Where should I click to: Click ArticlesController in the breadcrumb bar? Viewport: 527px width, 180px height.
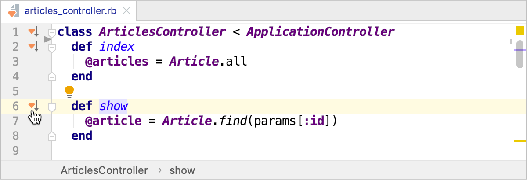[104, 170]
